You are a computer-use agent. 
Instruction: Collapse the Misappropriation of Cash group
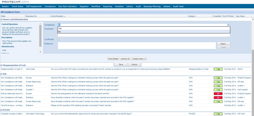1,65
